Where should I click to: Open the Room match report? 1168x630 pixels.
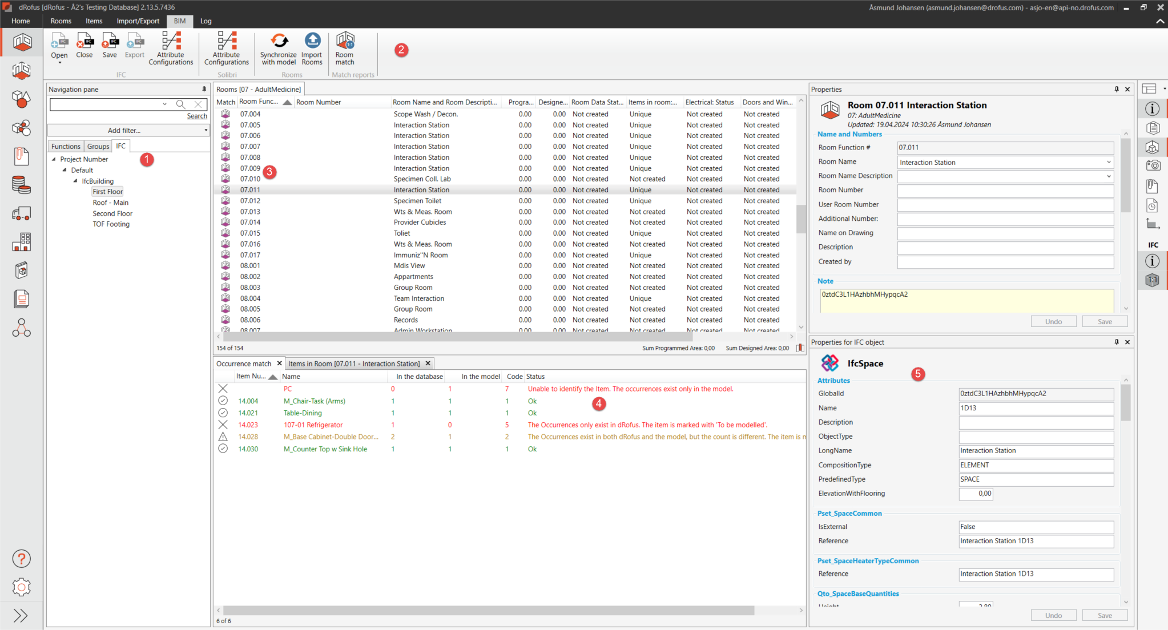[x=345, y=41]
